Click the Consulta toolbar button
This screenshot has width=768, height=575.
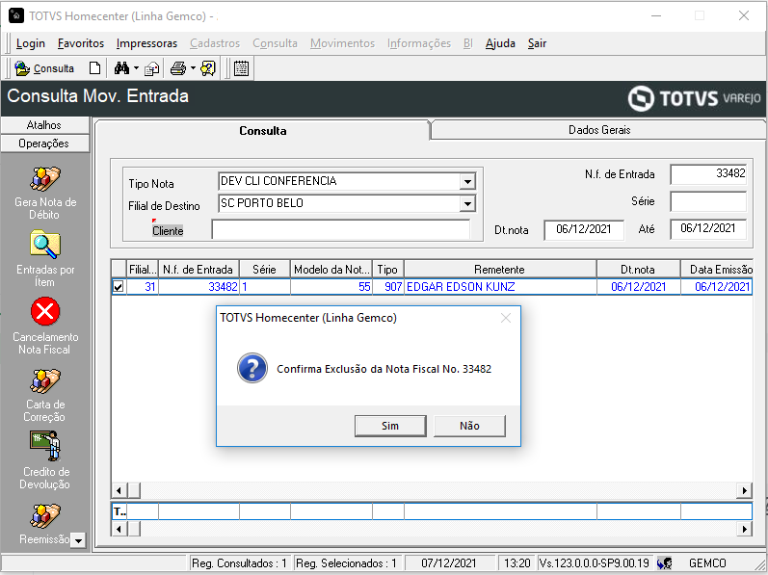[44, 68]
